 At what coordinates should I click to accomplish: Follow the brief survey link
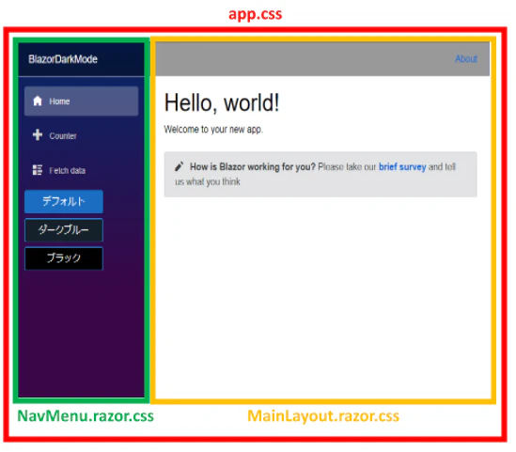(x=402, y=166)
